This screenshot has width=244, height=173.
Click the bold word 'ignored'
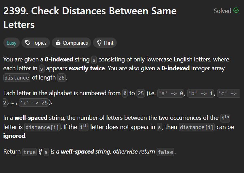[x=14, y=136]
